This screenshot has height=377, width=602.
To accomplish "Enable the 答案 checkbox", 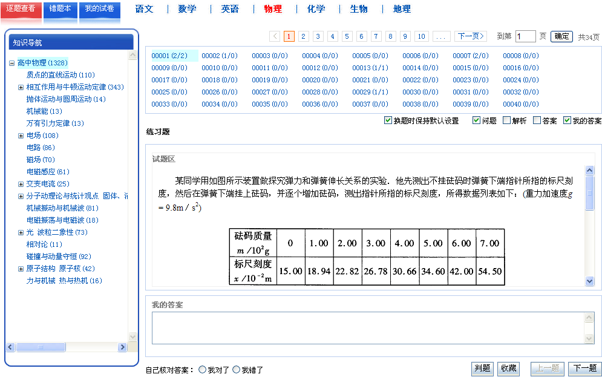I will [537, 120].
